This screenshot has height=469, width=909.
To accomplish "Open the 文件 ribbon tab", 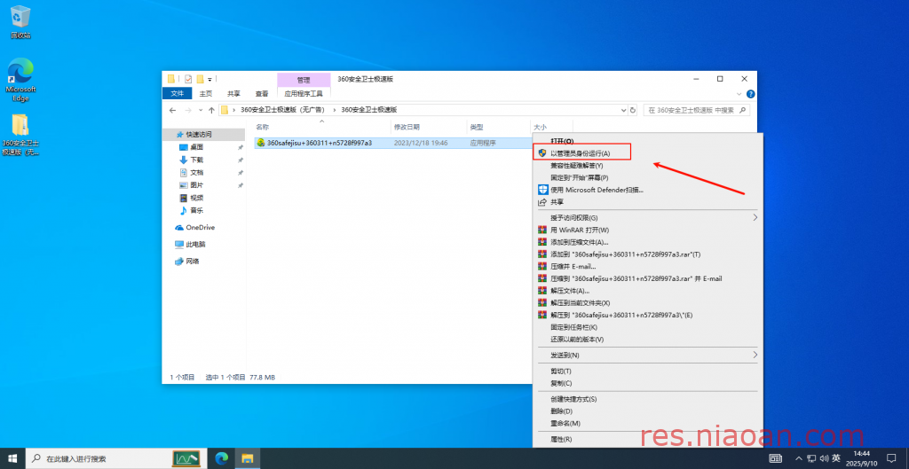I will click(178, 93).
